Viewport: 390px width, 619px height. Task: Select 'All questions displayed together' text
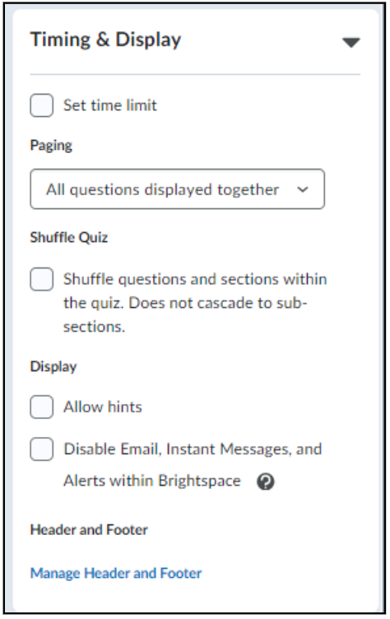[162, 190]
